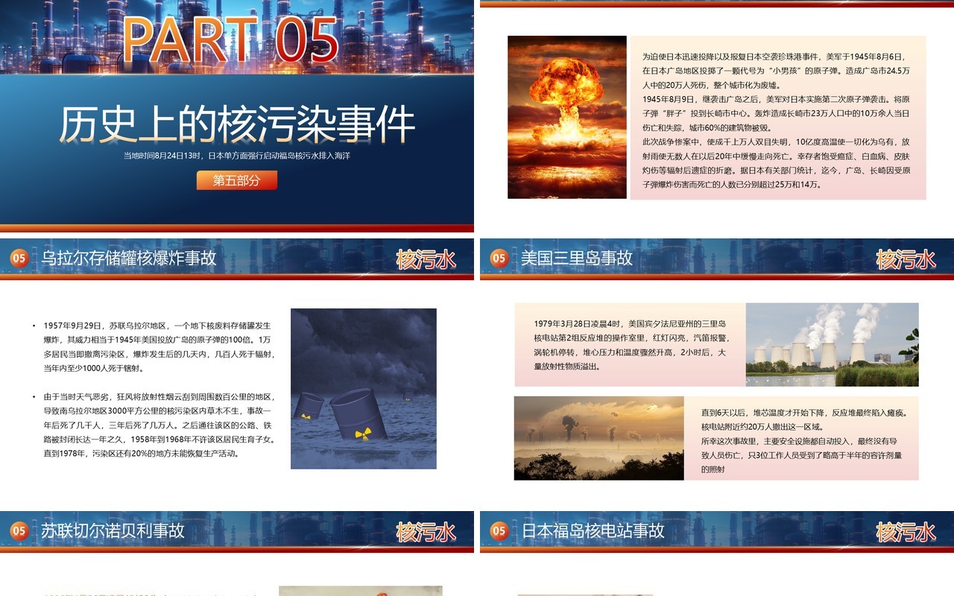954x596 pixels.
Task: Click the 05 badge beside 日本福岛核电站事故
Action: tap(499, 531)
